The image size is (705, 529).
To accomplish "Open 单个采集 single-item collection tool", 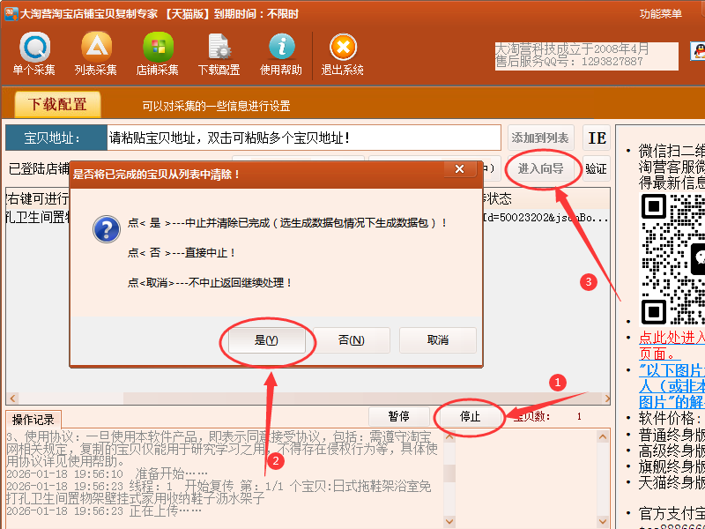I will pos(34,53).
